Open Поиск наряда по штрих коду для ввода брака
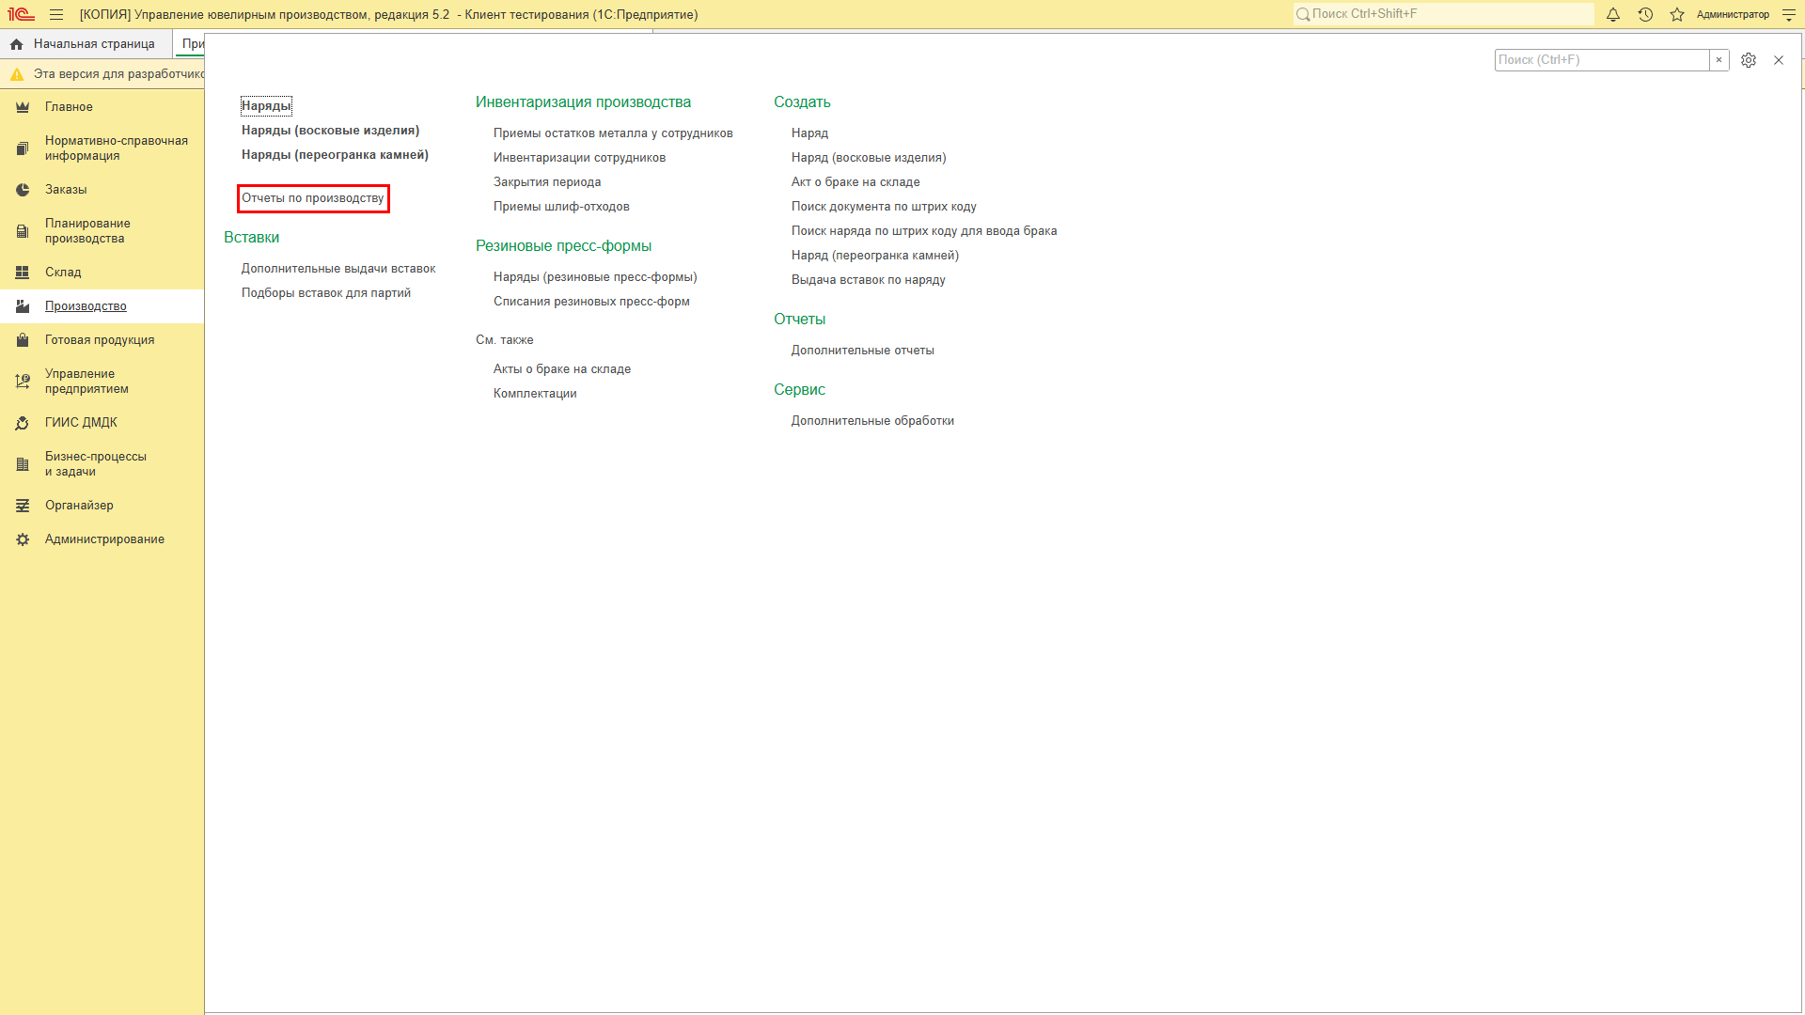 (924, 231)
